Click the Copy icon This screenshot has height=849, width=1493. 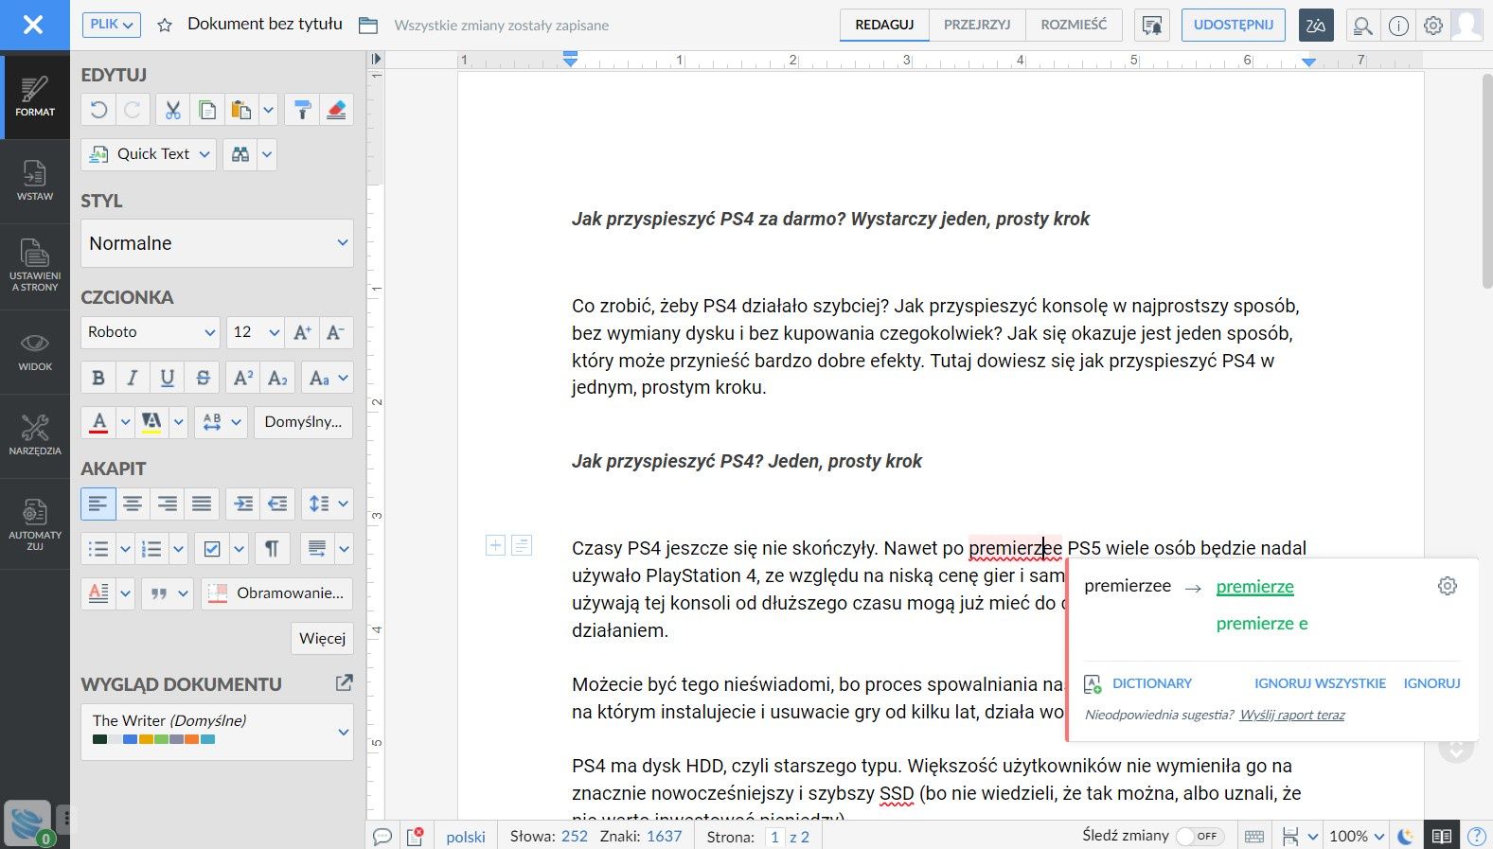tap(207, 110)
